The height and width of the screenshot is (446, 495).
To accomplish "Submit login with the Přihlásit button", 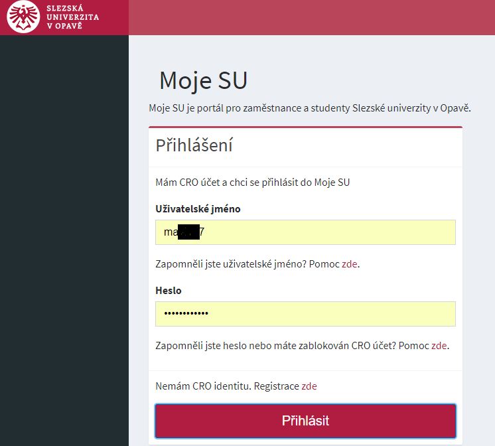I will coord(305,421).
